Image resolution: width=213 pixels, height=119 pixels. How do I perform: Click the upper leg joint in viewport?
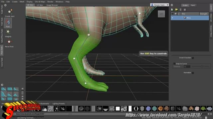(89, 35)
